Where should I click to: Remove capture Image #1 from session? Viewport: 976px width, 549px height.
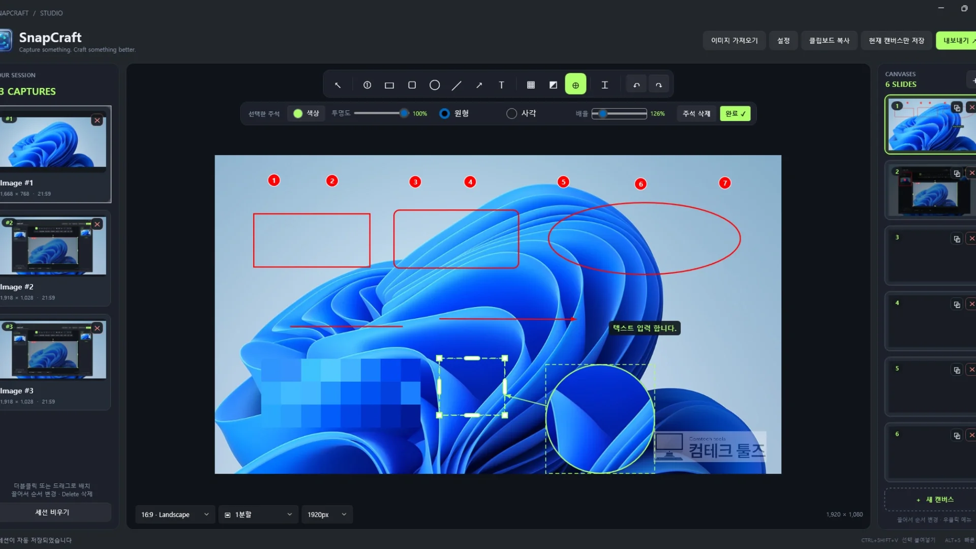97,120
